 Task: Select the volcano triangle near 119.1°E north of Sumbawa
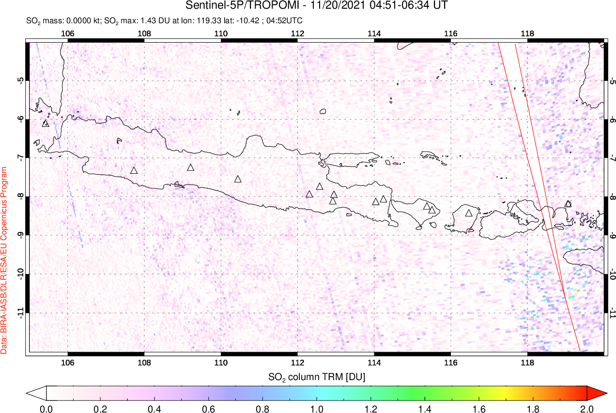568,204
